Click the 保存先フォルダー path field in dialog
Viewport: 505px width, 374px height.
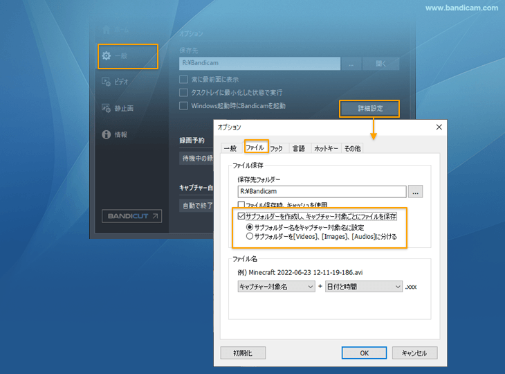pos(322,192)
